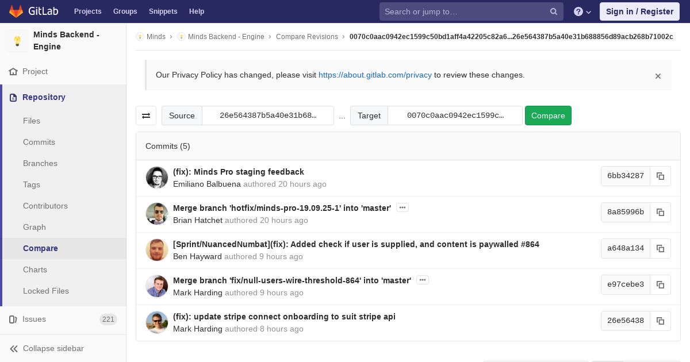The height and width of the screenshot is (362, 690).
Task: Click the Minds Backend project lightbulb avatar
Action: (17, 41)
